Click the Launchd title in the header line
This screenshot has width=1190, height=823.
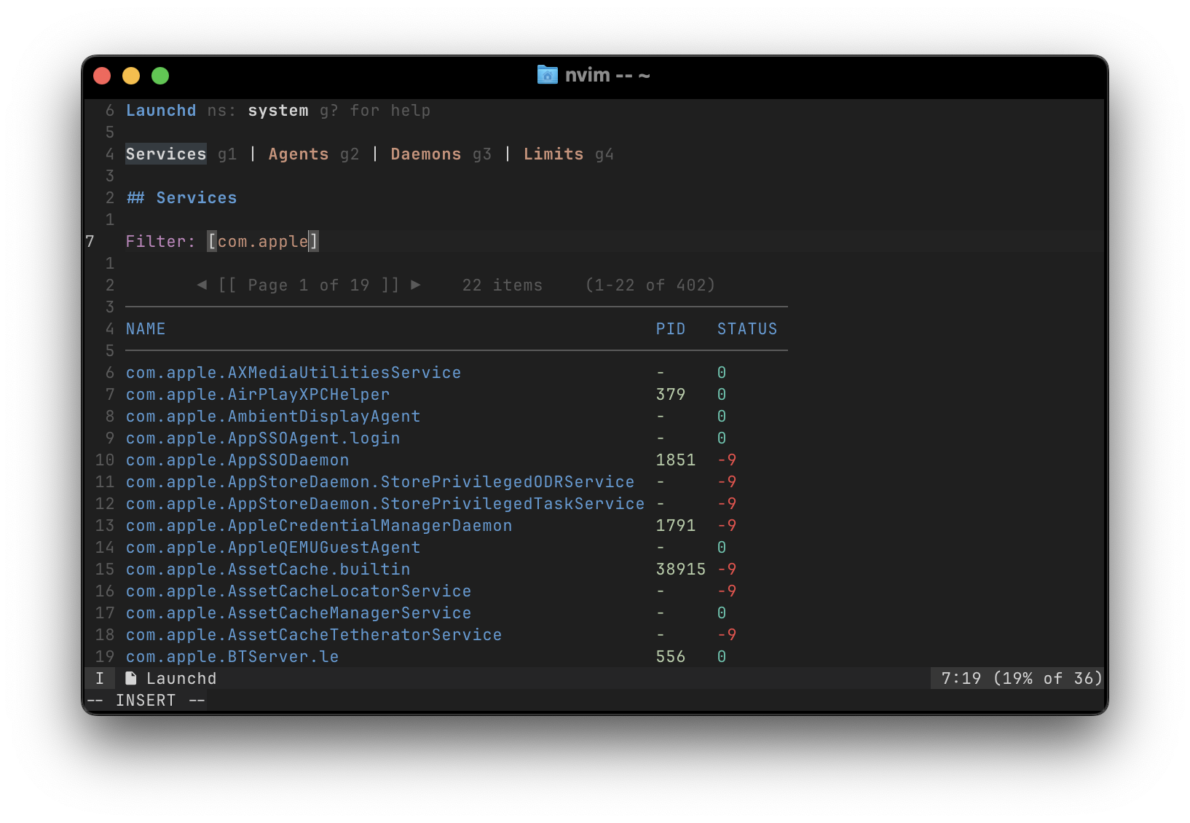[x=161, y=110]
